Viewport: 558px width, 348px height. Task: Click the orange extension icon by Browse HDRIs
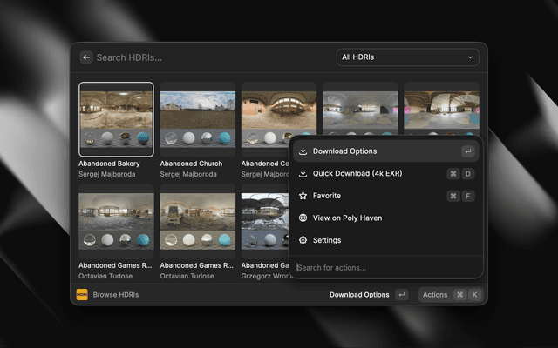pos(81,295)
